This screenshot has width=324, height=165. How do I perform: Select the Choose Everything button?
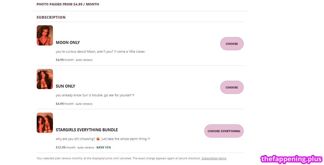[x=224, y=131]
